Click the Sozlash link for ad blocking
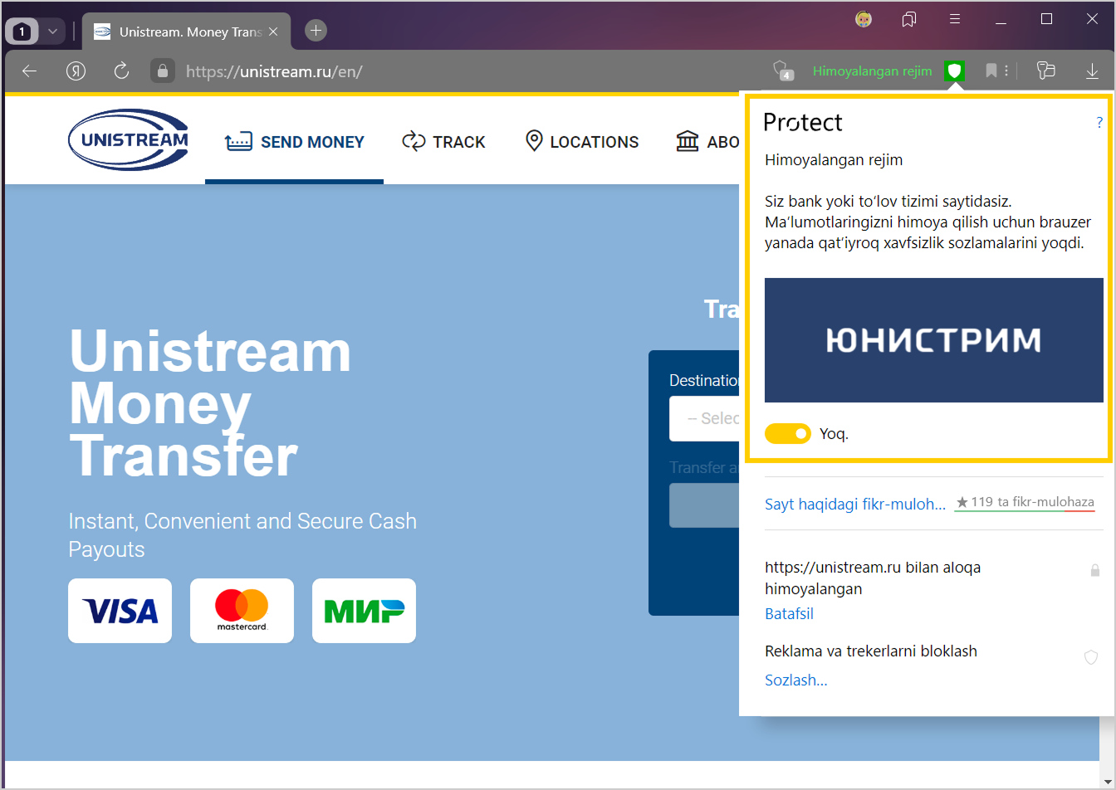 [795, 680]
